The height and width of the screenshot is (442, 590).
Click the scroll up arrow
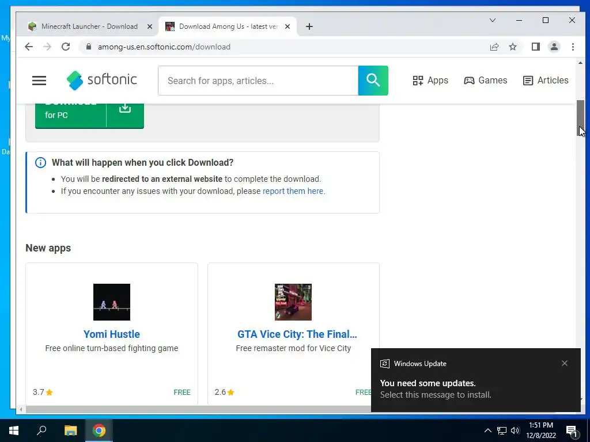(x=581, y=63)
